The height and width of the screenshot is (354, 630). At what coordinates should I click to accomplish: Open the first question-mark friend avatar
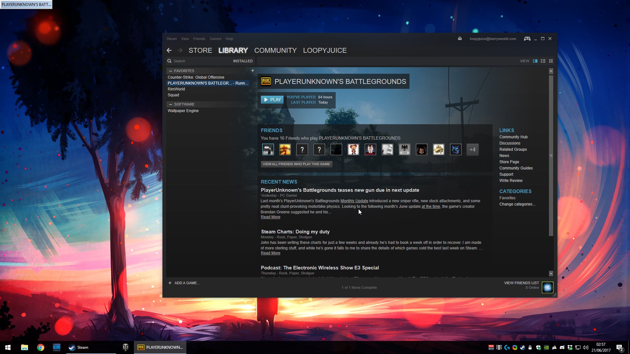click(x=302, y=149)
